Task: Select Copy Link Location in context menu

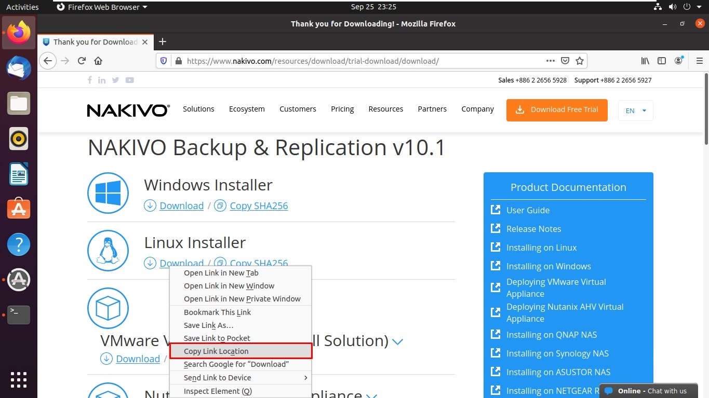Action: pyautogui.click(x=240, y=351)
